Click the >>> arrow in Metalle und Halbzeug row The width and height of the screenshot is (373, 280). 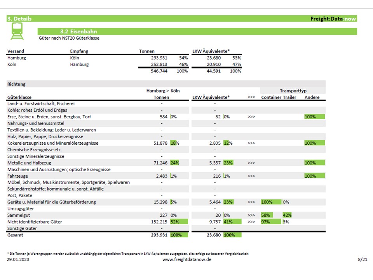click(x=251, y=163)
